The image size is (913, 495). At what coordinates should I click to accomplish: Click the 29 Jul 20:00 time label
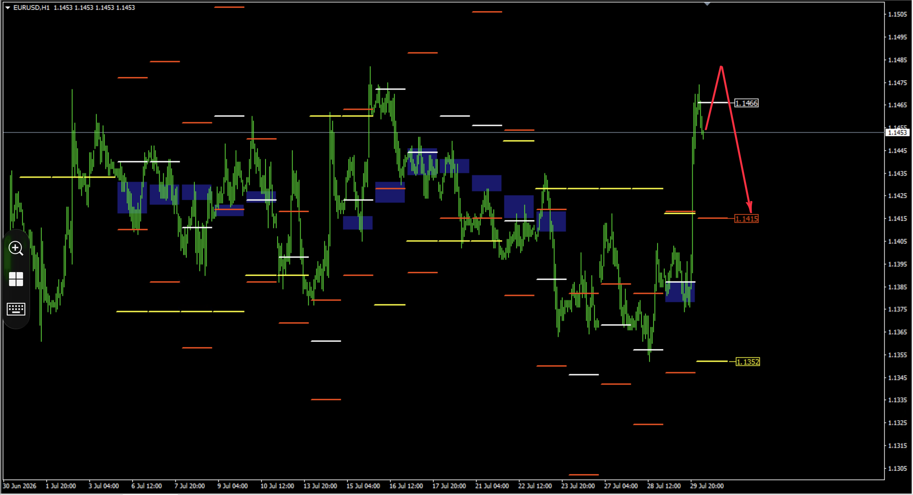coord(707,486)
